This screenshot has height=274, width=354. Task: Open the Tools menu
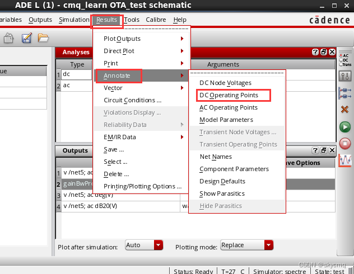click(x=132, y=20)
